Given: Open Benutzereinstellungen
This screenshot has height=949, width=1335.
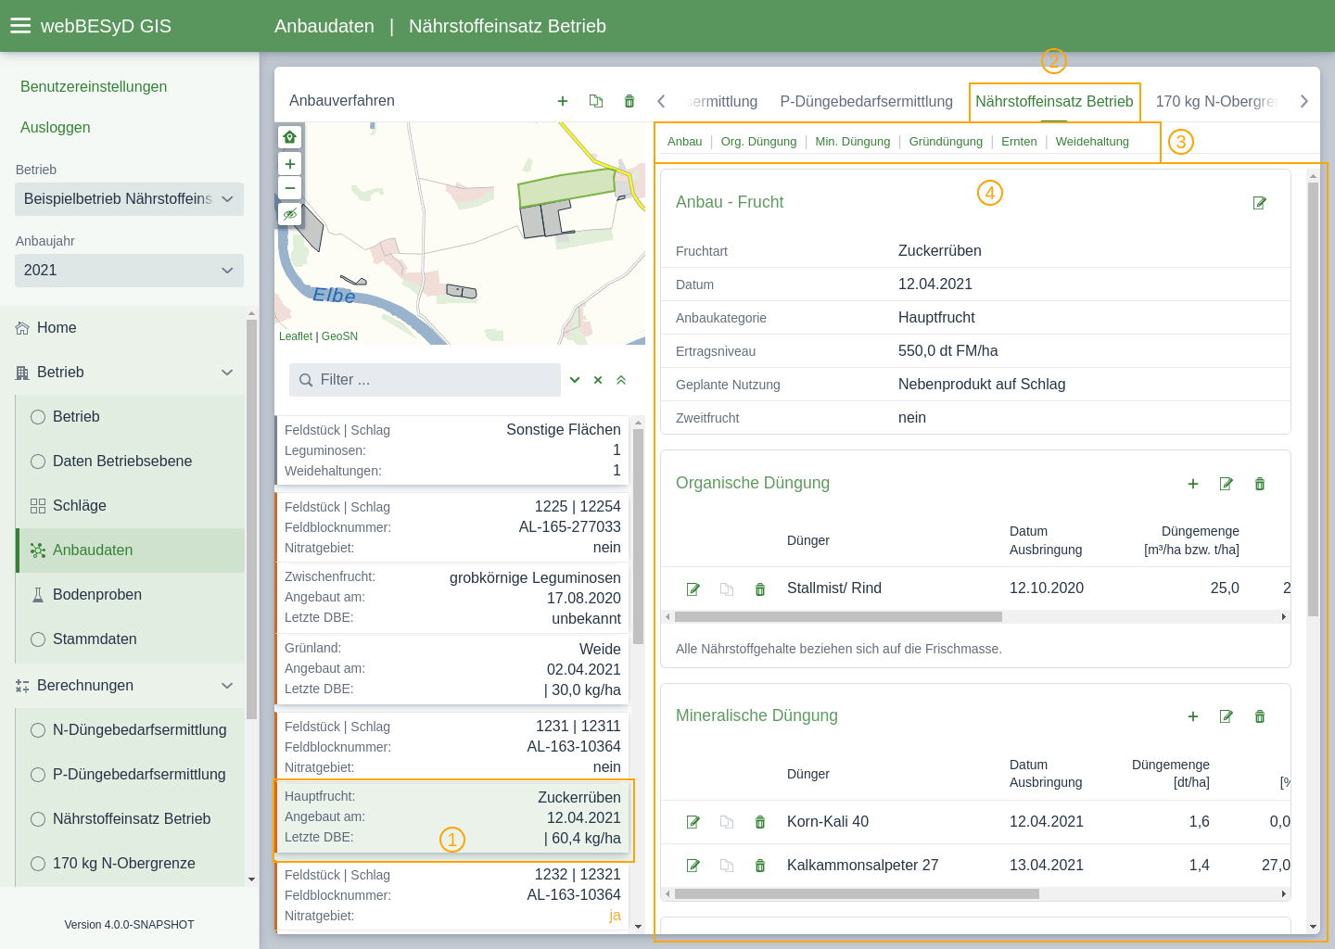Looking at the screenshot, I should tap(94, 87).
